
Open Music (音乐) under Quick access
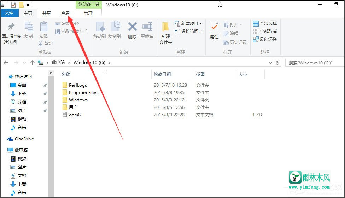click(18, 127)
